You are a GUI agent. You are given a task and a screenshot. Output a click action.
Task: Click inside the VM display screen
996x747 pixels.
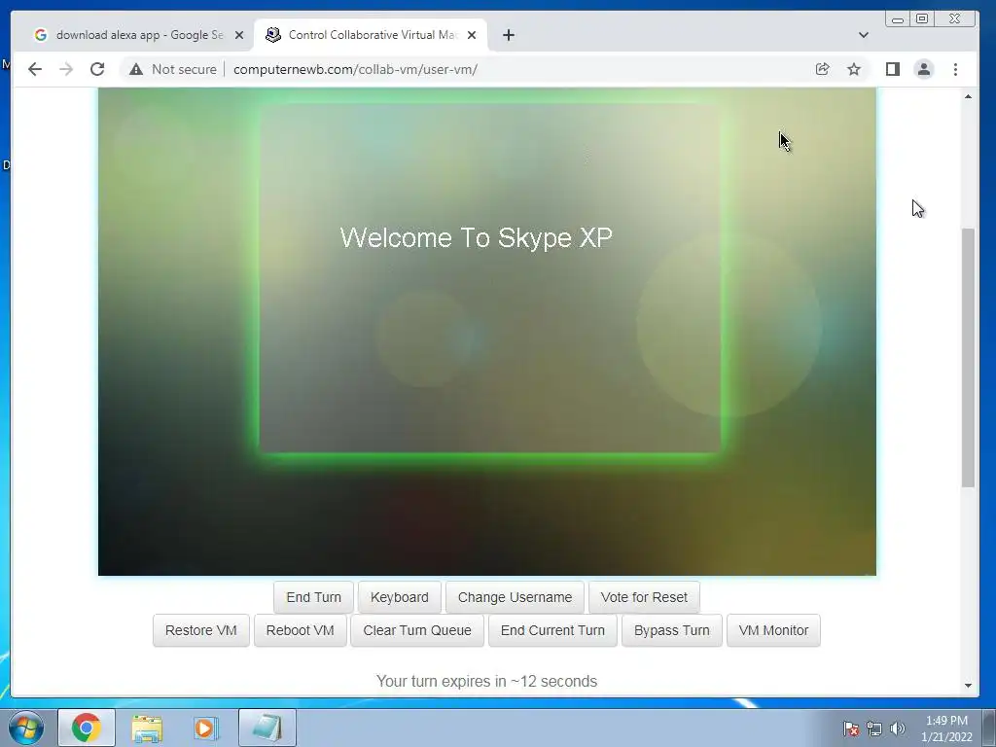487,332
